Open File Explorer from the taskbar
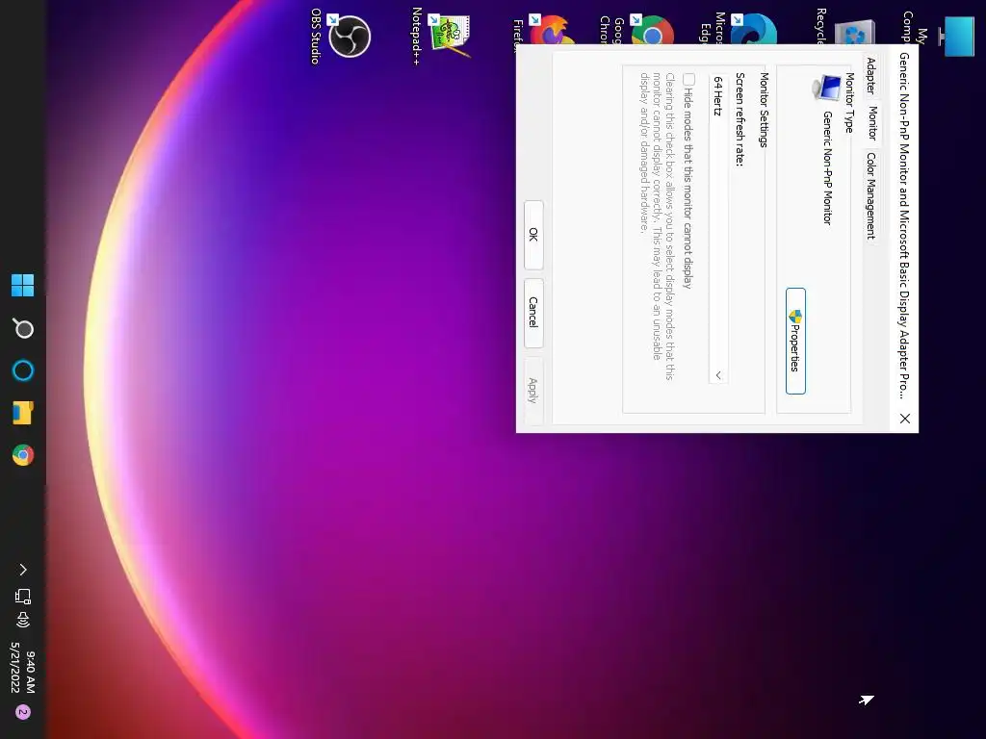Image resolution: width=986 pixels, height=739 pixels. 23,413
